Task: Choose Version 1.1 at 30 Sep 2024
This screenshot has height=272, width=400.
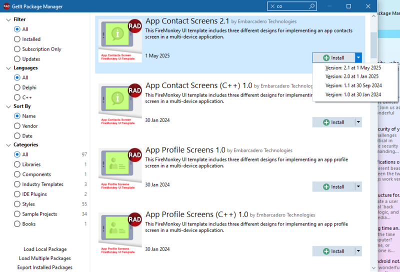Action: tap(353, 85)
